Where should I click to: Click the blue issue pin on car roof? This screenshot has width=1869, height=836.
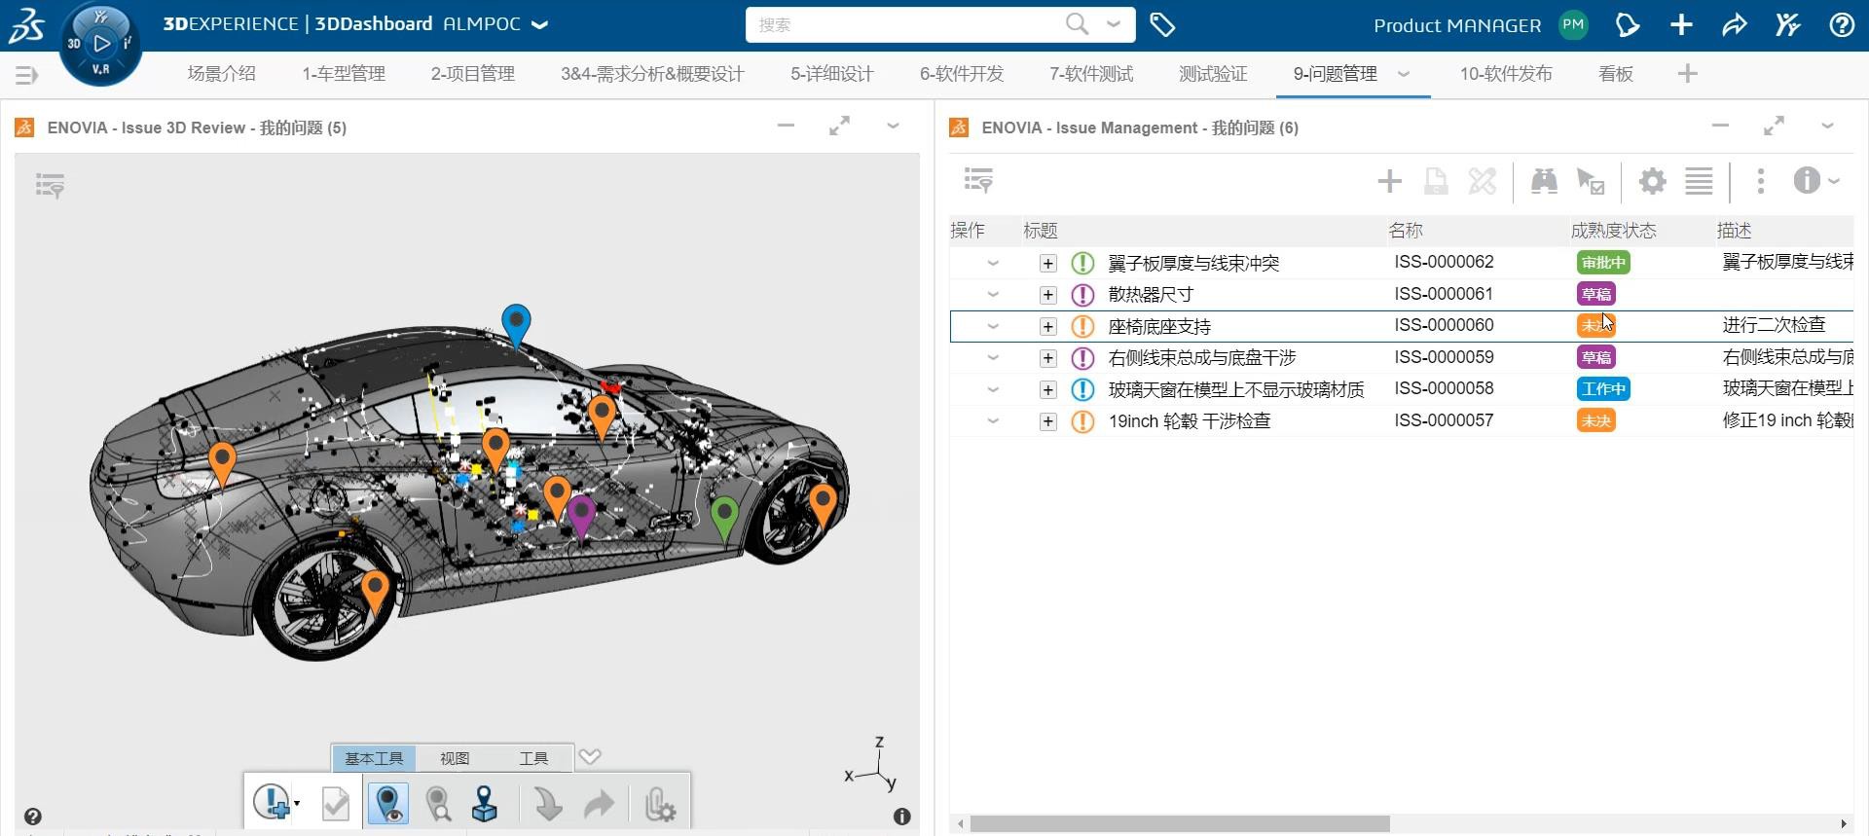[516, 325]
